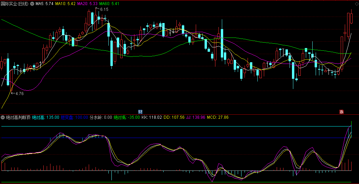Click the 4.76 lowest price annotation
Viewport: 359px width, 184px height.
19,94
